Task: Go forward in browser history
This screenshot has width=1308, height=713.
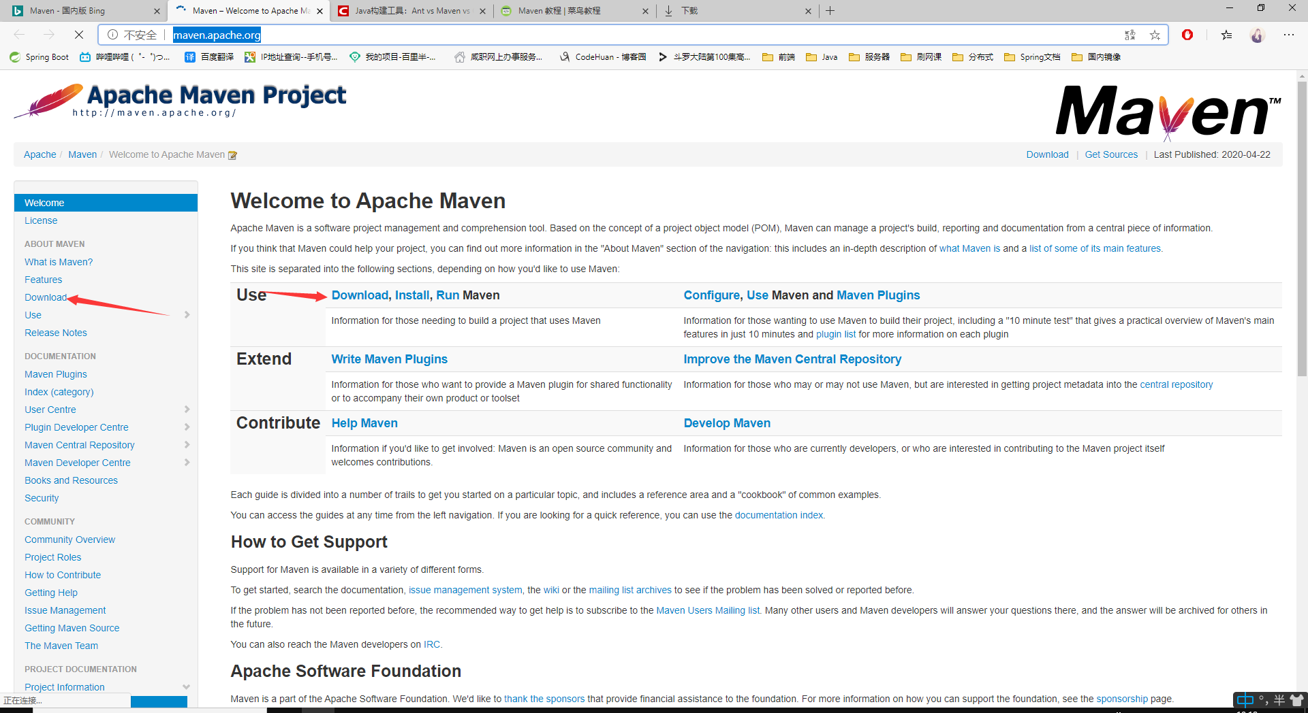Action: pos(48,35)
